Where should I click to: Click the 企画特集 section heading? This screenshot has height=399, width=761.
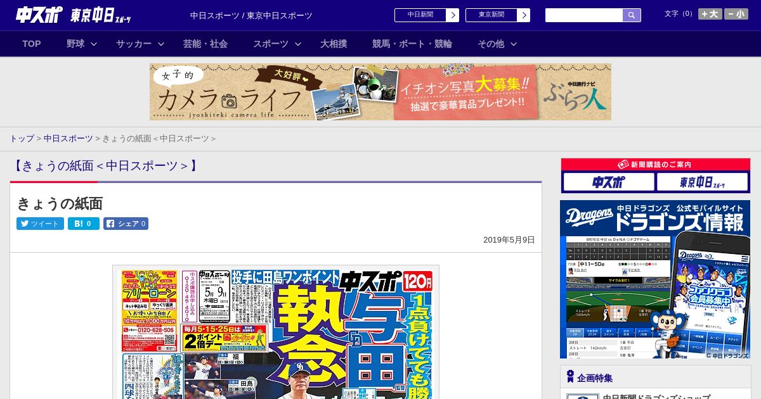click(x=595, y=378)
